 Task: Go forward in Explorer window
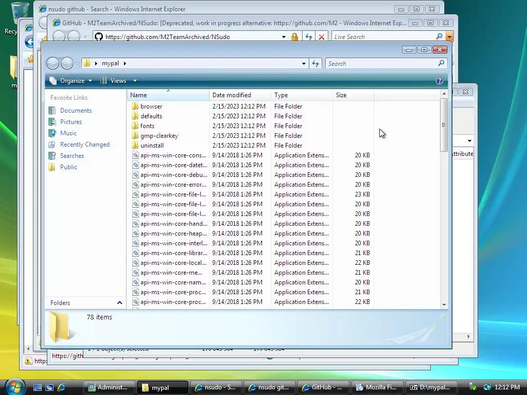coord(67,63)
